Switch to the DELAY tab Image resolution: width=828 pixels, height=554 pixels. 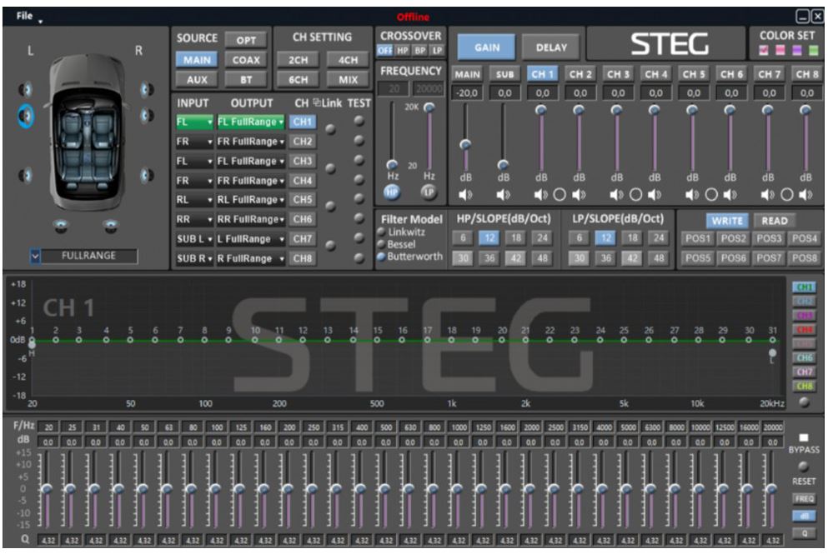(550, 47)
